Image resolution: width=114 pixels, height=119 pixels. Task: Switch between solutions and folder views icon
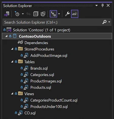point(7,14)
